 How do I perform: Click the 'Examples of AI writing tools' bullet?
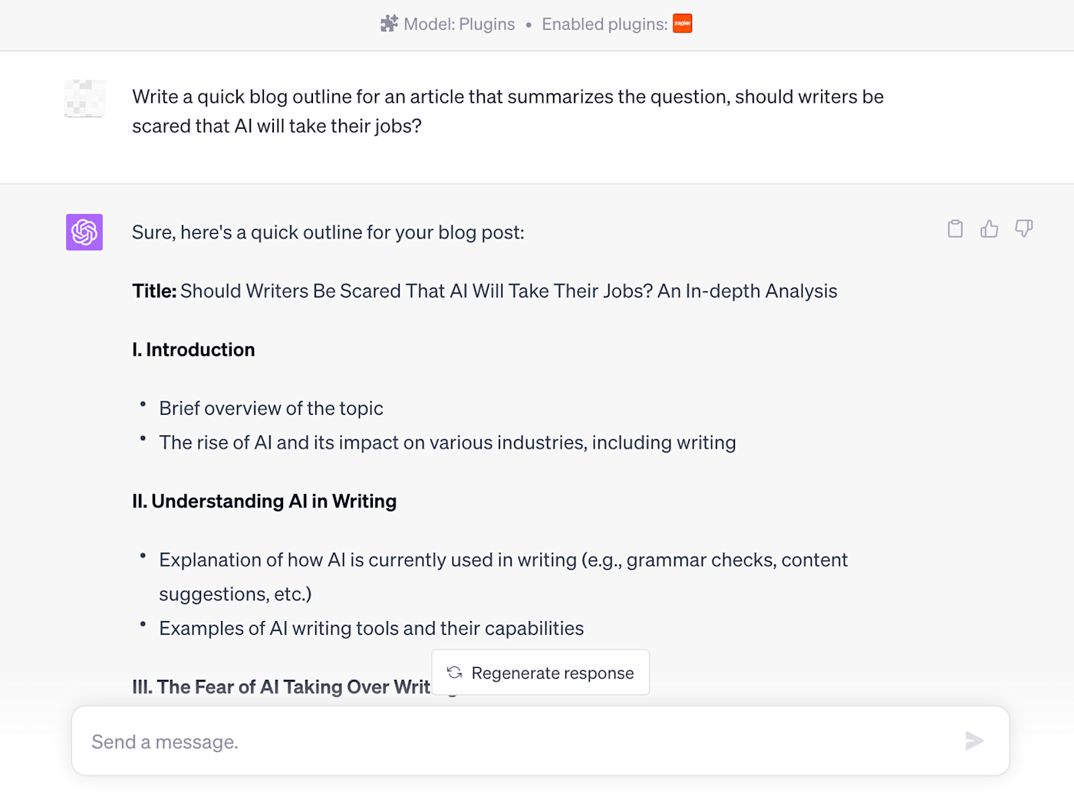point(371,629)
